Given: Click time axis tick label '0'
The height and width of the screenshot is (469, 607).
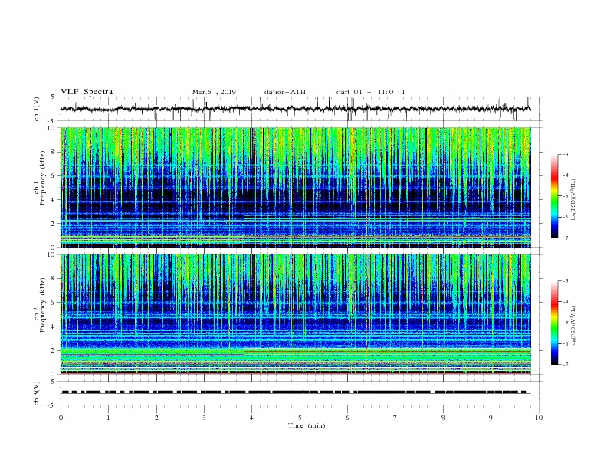Looking at the screenshot, I should point(61,418).
